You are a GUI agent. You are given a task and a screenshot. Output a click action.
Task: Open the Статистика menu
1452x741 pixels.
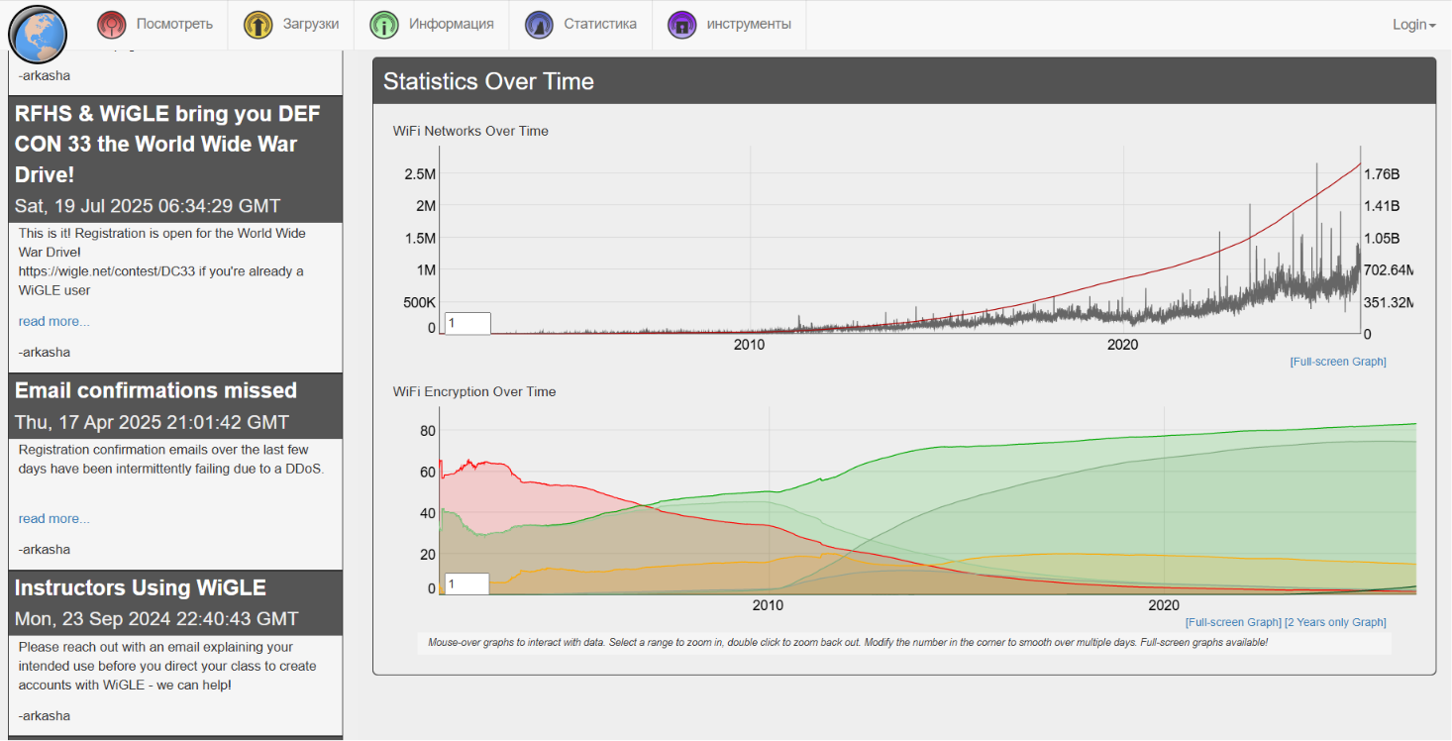(581, 25)
